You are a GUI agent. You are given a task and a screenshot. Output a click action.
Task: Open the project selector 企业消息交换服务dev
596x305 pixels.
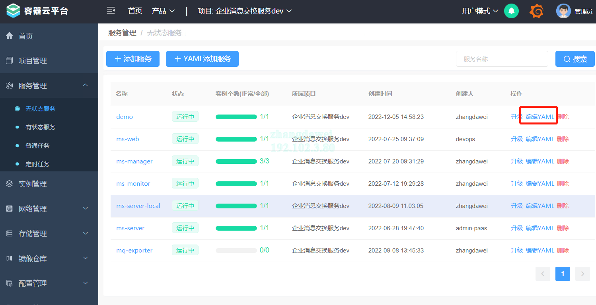[x=245, y=11]
